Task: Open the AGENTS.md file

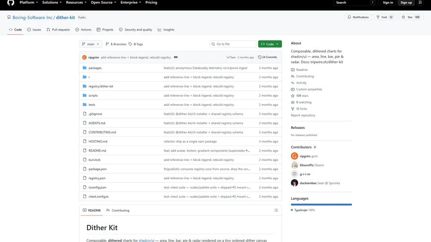Action: pyautogui.click(x=97, y=123)
